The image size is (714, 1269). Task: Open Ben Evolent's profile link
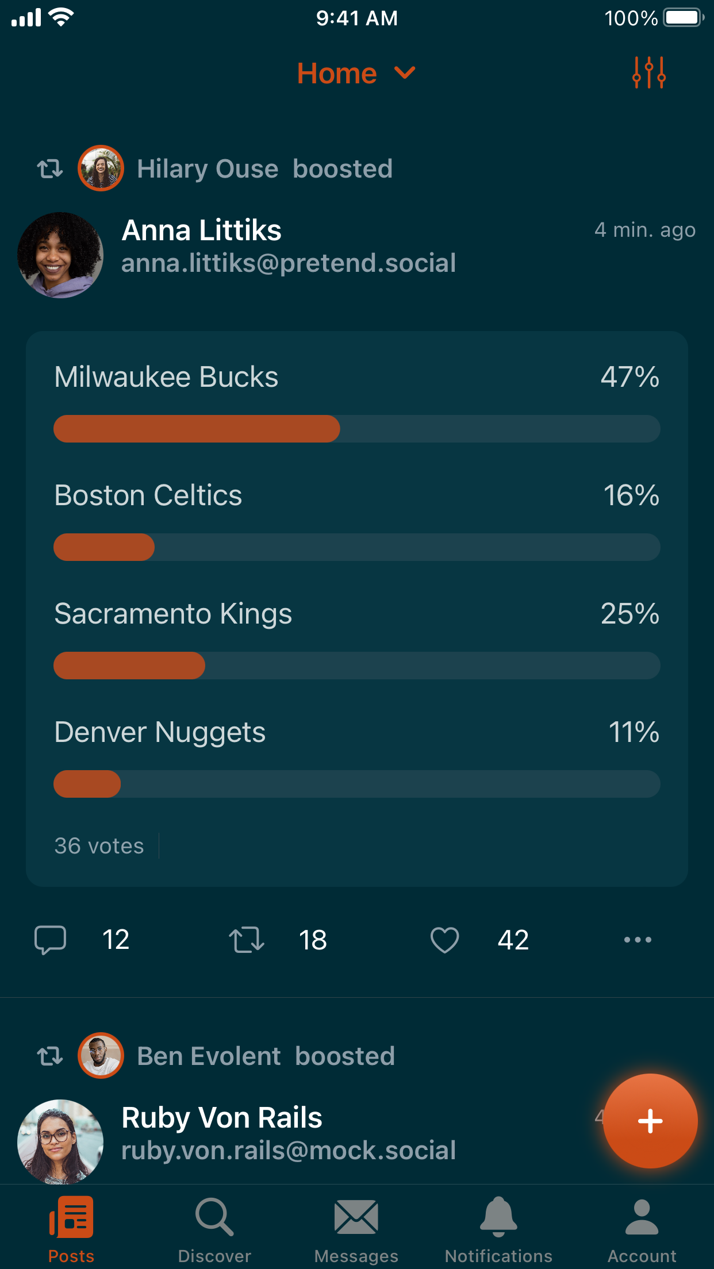pyautogui.click(x=209, y=1056)
